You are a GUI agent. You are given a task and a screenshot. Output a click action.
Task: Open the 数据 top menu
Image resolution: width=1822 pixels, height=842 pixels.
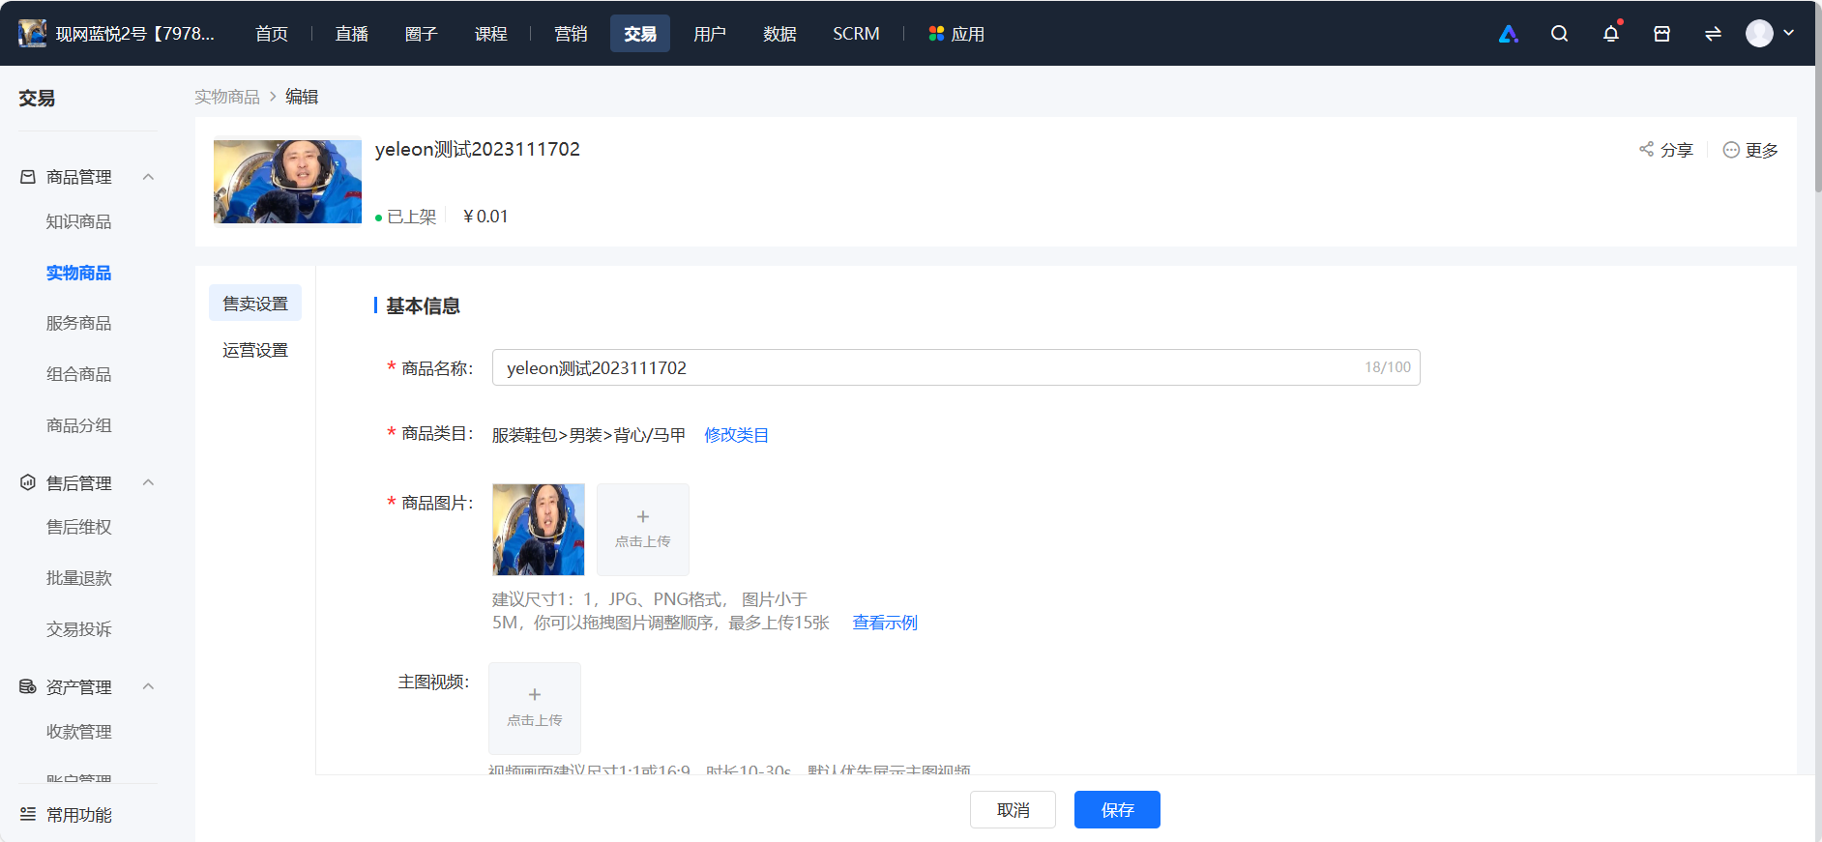point(779,34)
